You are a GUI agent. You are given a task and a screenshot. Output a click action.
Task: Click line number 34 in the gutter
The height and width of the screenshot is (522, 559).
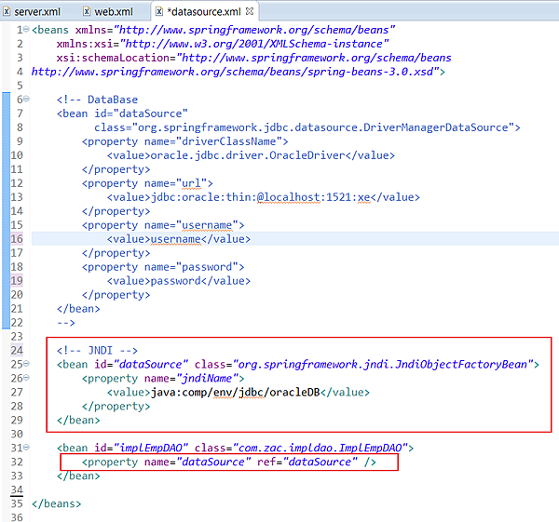pos(17,490)
